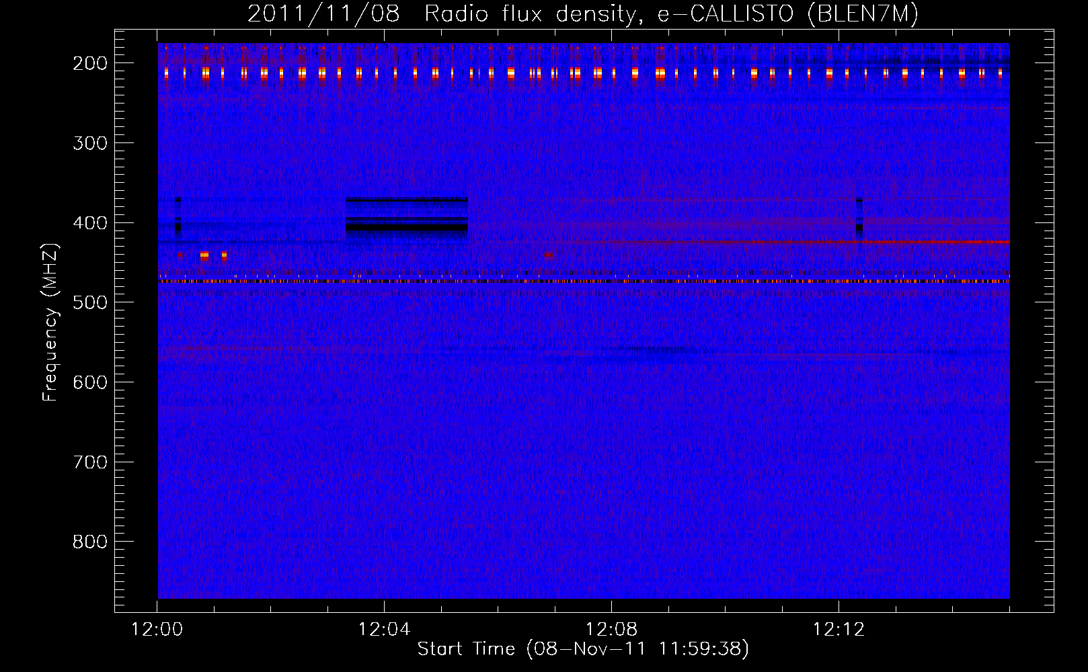Click the 12:00 time tick label
This screenshot has height=672, width=1088.
(x=157, y=629)
